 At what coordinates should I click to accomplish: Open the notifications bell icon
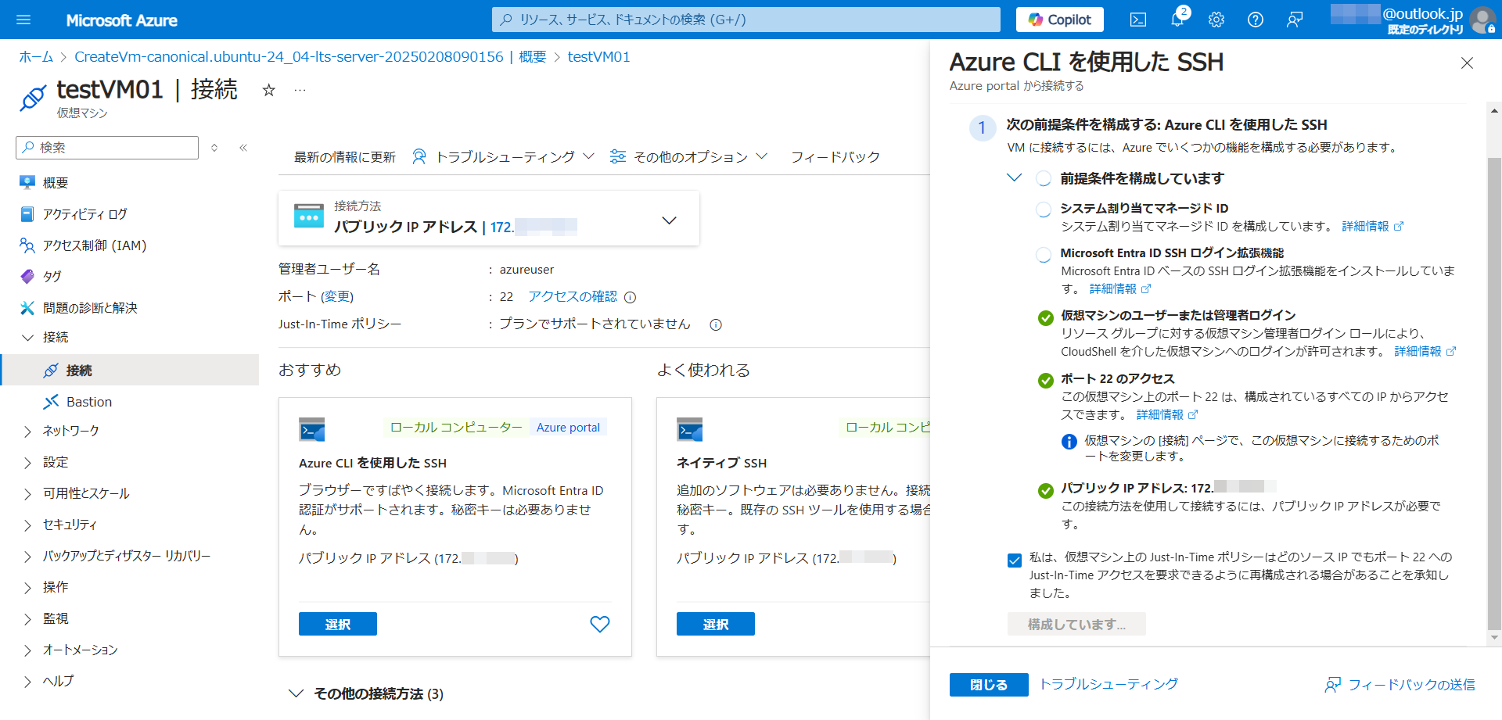click(x=1177, y=20)
